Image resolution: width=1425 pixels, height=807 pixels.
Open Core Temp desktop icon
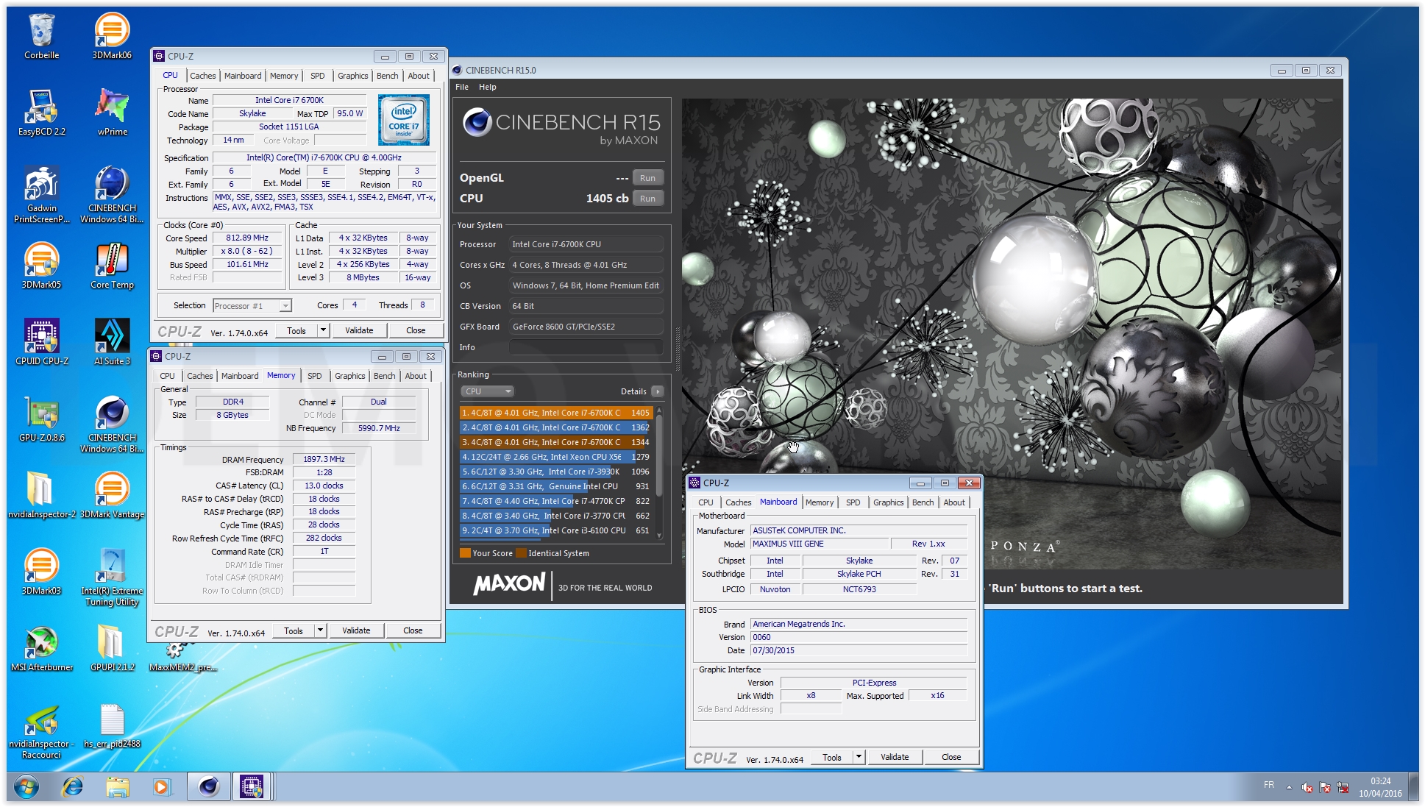click(x=112, y=265)
